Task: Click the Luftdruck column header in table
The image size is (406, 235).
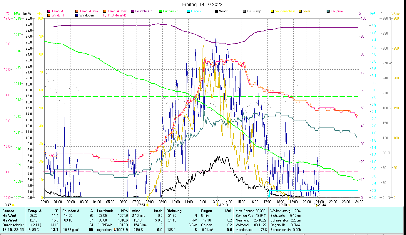Action: [x=105, y=211]
